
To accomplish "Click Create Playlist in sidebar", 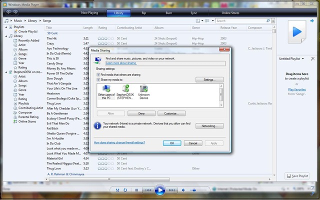I will point(28,31).
